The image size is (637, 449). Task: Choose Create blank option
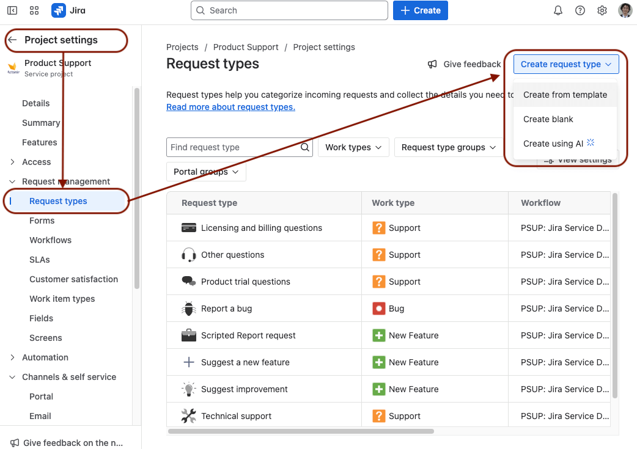[565, 119]
